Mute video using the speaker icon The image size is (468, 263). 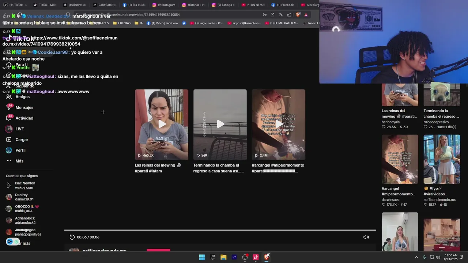[x=366, y=237]
